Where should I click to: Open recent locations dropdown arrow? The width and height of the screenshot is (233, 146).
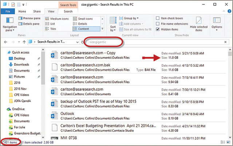(x=19, y=42)
